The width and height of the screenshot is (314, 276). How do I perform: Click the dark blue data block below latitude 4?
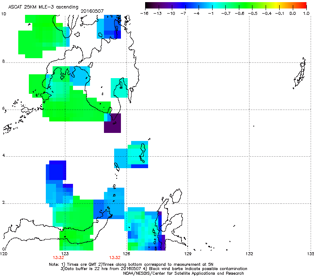(x=57, y=170)
